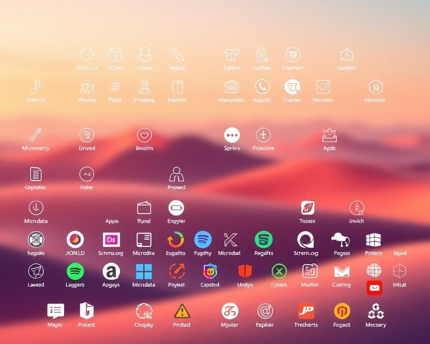
Task: Click the Uwich circled R icon
Action: click(357, 208)
